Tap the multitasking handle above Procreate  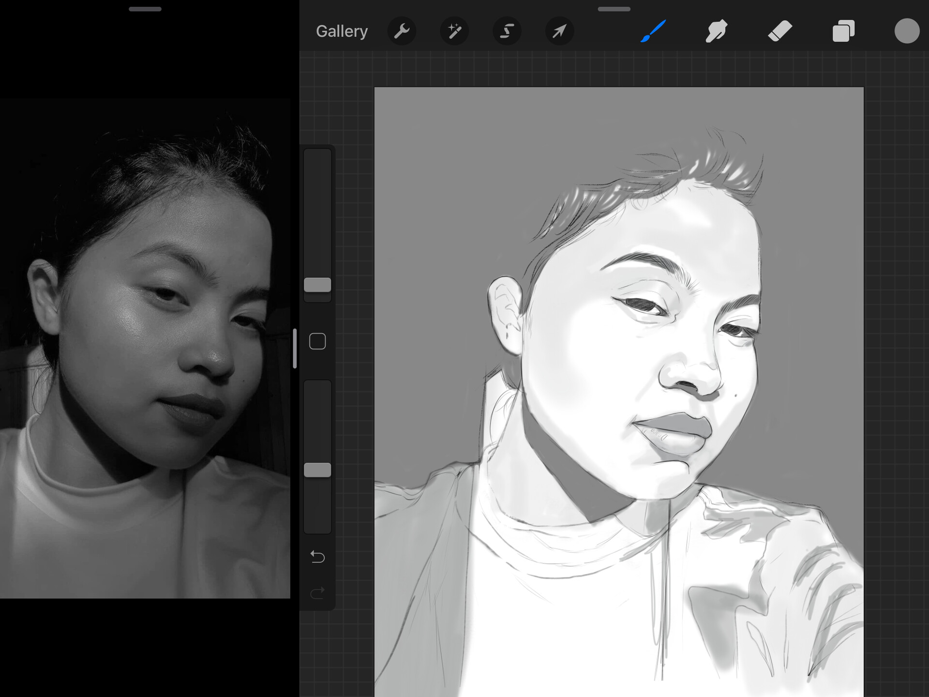click(x=614, y=9)
